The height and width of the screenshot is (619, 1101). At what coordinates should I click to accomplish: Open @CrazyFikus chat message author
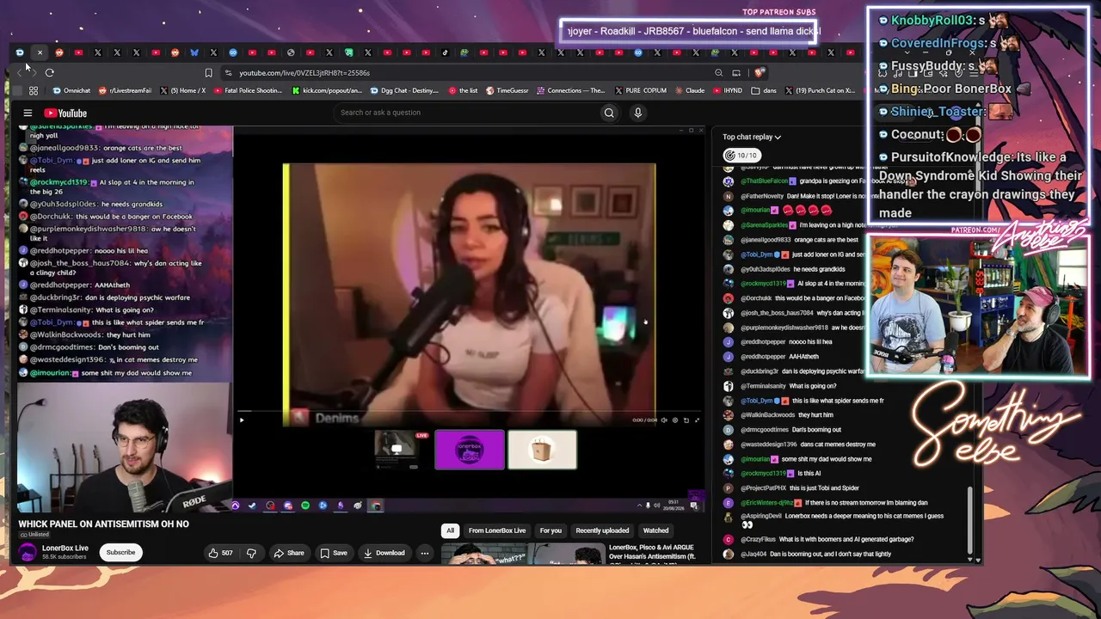(x=760, y=539)
